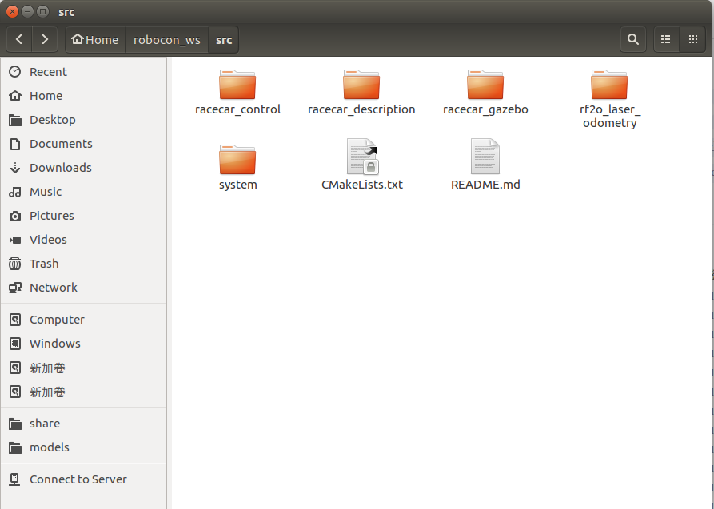Image resolution: width=714 pixels, height=509 pixels.
Task: Select the racecar_description folder icon
Action: (361, 85)
